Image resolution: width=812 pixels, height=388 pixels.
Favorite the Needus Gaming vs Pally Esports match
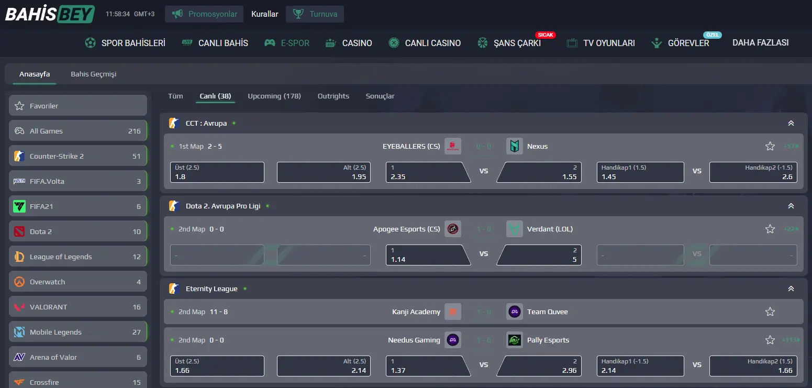[x=770, y=340]
